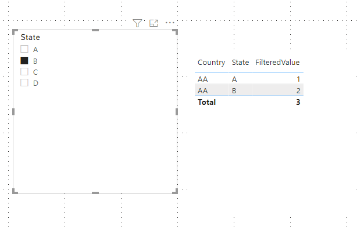Select FilteredValue cell showing 2
Viewport: 357px width, 230px height.
(298, 91)
